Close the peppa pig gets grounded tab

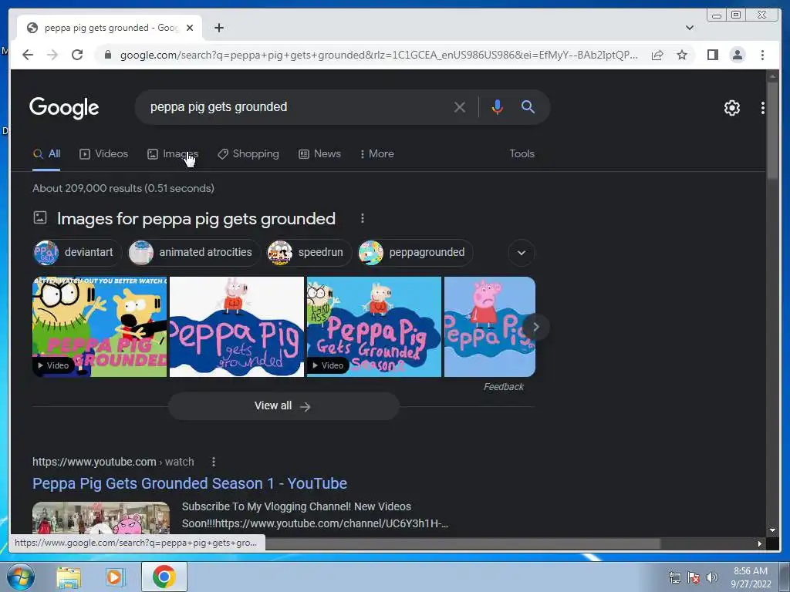coord(190,28)
